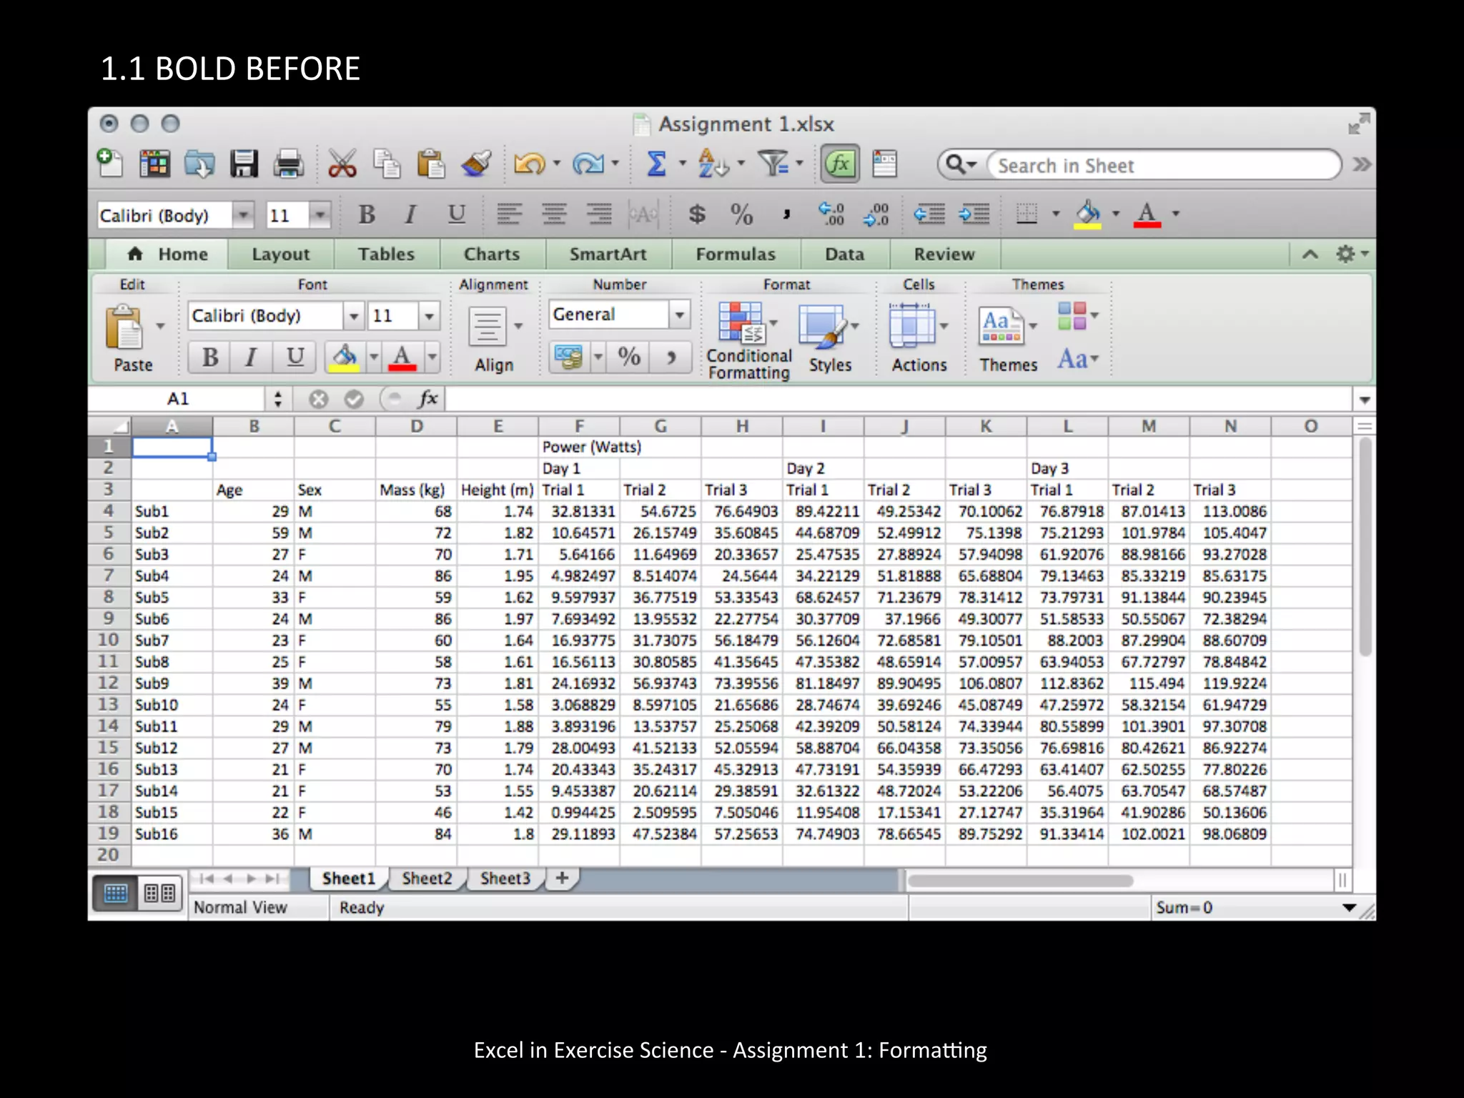
Task: Click the add new sheet plus button
Action: (563, 879)
